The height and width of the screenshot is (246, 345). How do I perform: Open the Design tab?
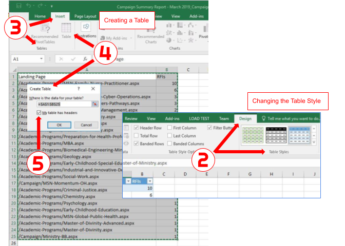245,118
